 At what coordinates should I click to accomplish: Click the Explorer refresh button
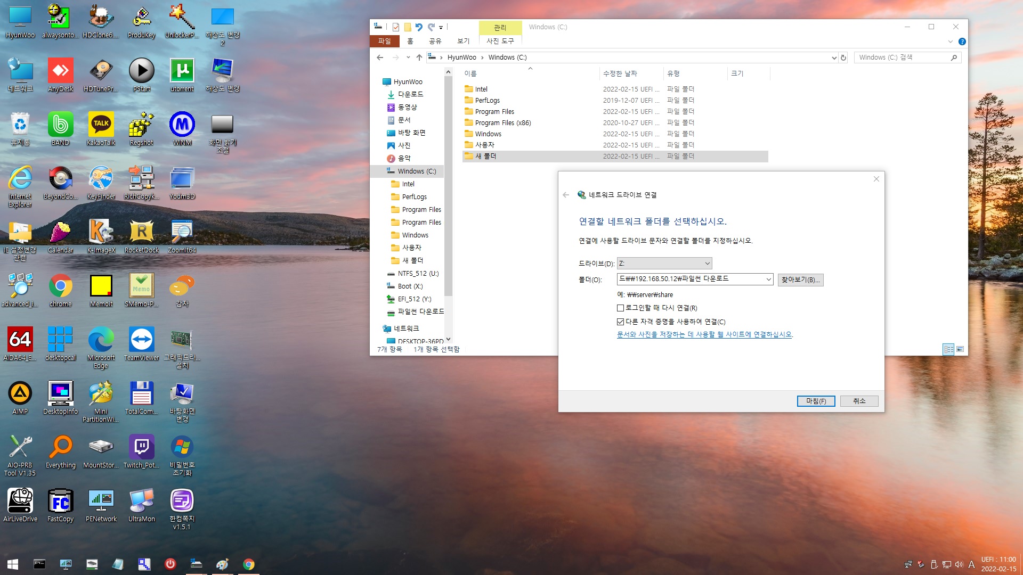(x=843, y=57)
